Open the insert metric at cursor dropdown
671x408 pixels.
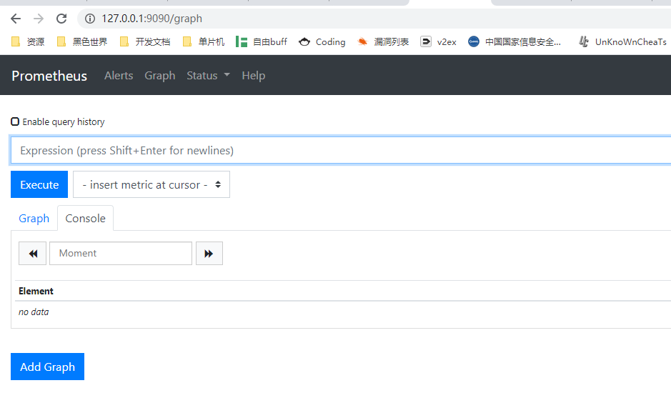coord(151,184)
